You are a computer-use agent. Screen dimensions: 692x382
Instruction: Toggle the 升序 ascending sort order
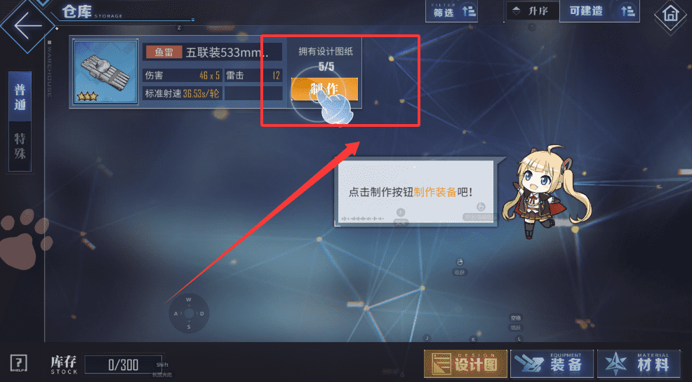tap(533, 11)
